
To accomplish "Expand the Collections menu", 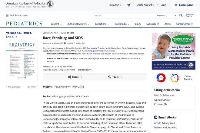I will (102, 24).
